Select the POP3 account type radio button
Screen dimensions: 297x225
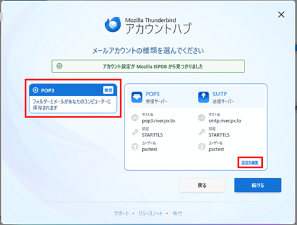click(35, 90)
